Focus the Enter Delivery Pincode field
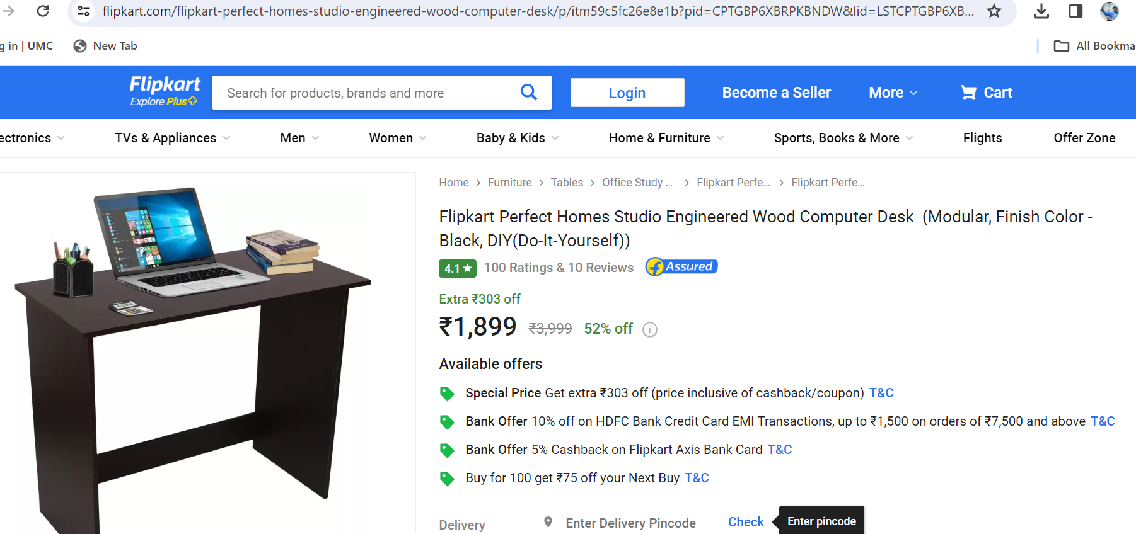This screenshot has height=534, width=1136. click(x=630, y=523)
